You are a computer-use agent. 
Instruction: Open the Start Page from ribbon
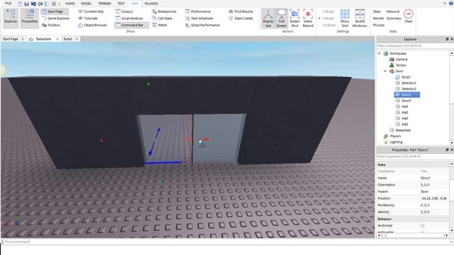click(55, 11)
